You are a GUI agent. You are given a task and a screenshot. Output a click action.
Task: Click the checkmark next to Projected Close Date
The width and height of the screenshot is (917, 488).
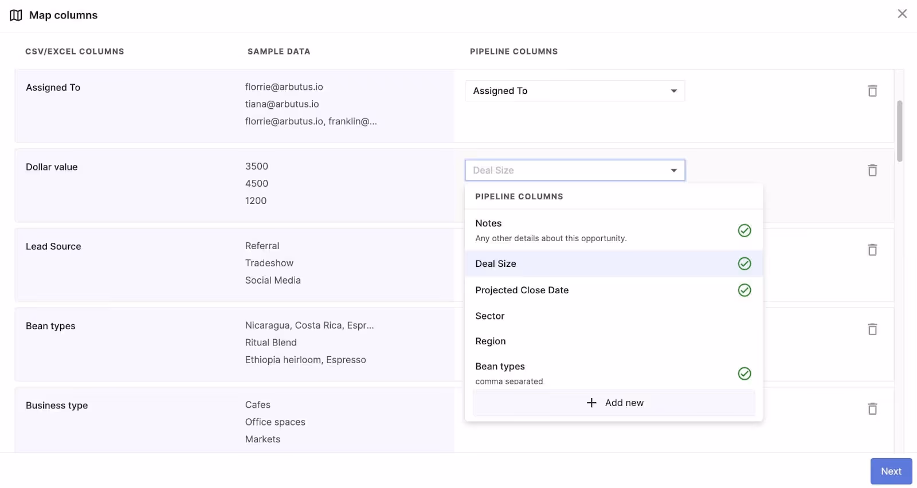tap(744, 290)
